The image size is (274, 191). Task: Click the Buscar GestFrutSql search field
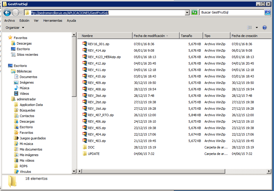point(232,13)
